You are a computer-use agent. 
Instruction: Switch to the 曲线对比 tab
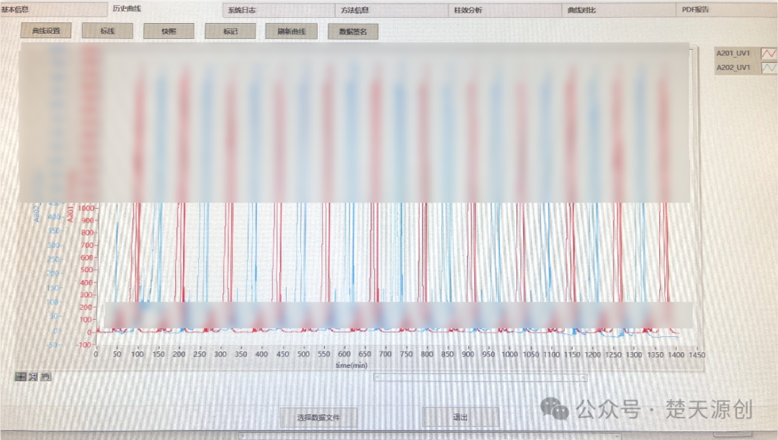pos(619,10)
